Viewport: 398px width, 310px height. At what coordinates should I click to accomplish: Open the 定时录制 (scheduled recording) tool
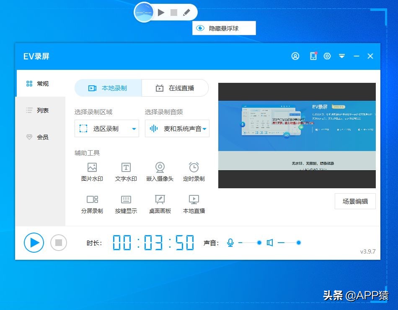[194, 169]
